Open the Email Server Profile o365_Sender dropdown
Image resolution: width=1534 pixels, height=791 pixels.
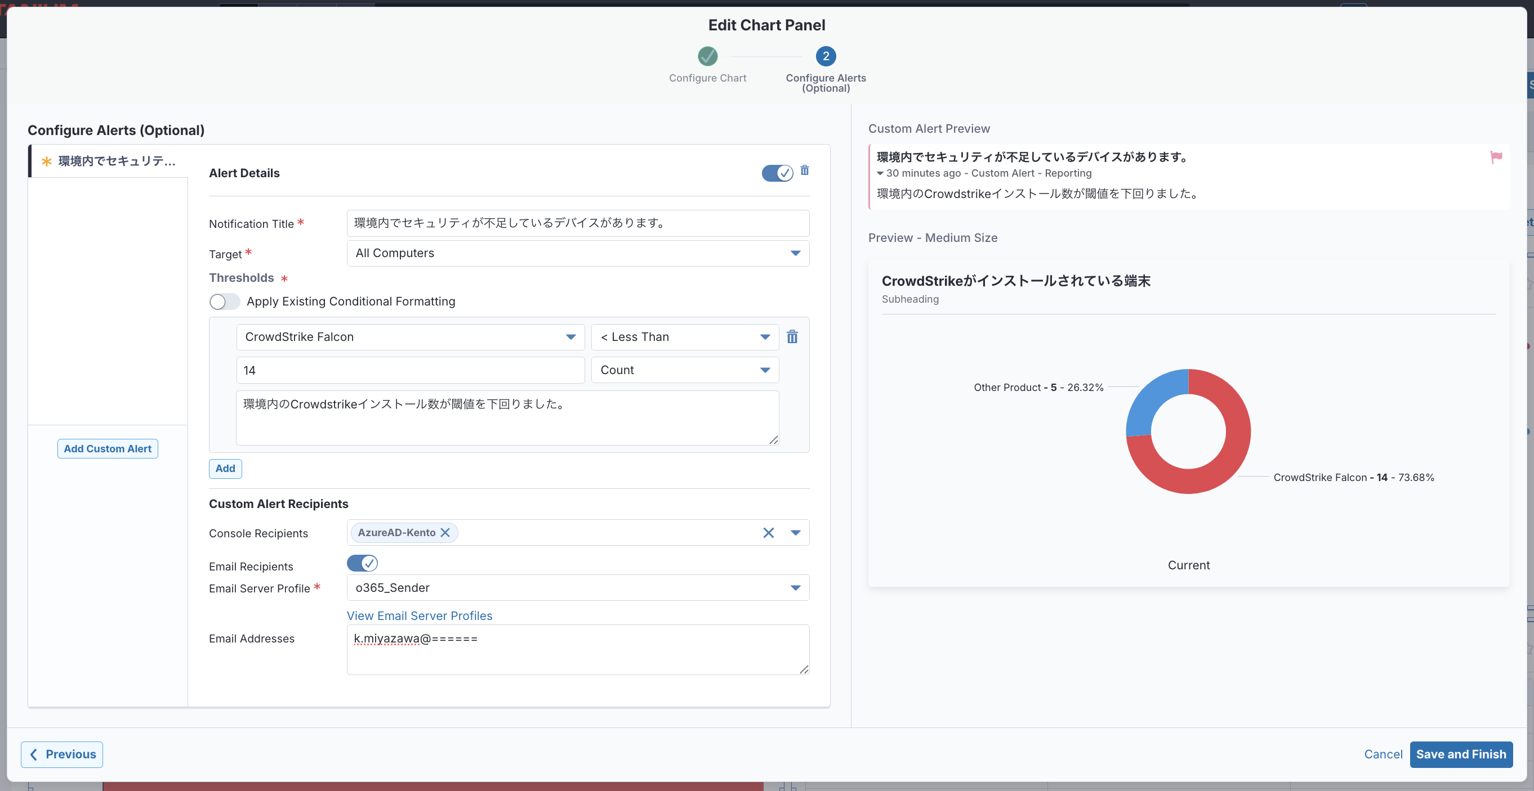pyautogui.click(x=578, y=588)
